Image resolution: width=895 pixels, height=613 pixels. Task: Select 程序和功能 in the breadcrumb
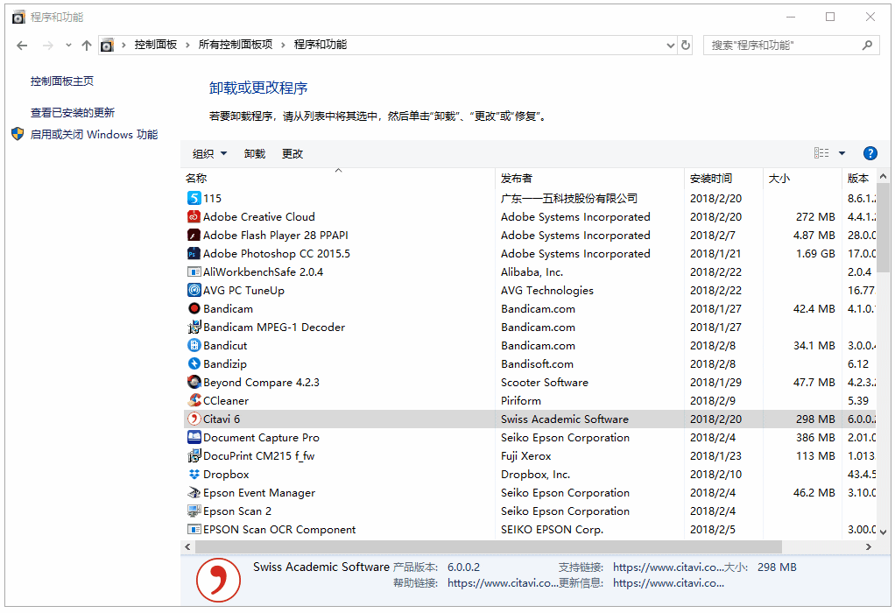click(x=321, y=45)
